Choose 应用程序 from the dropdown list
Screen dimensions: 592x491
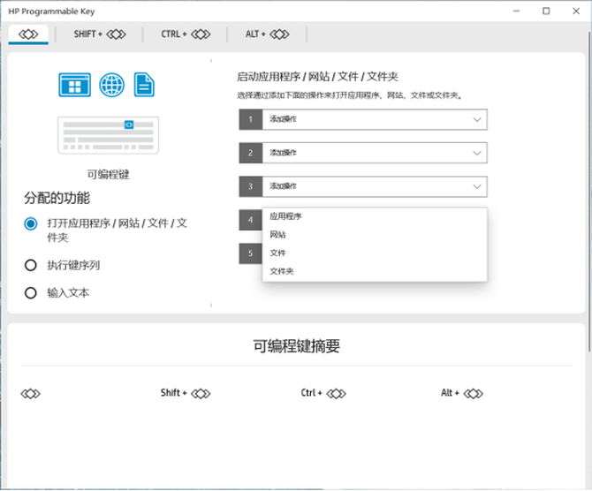(x=285, y=216)
